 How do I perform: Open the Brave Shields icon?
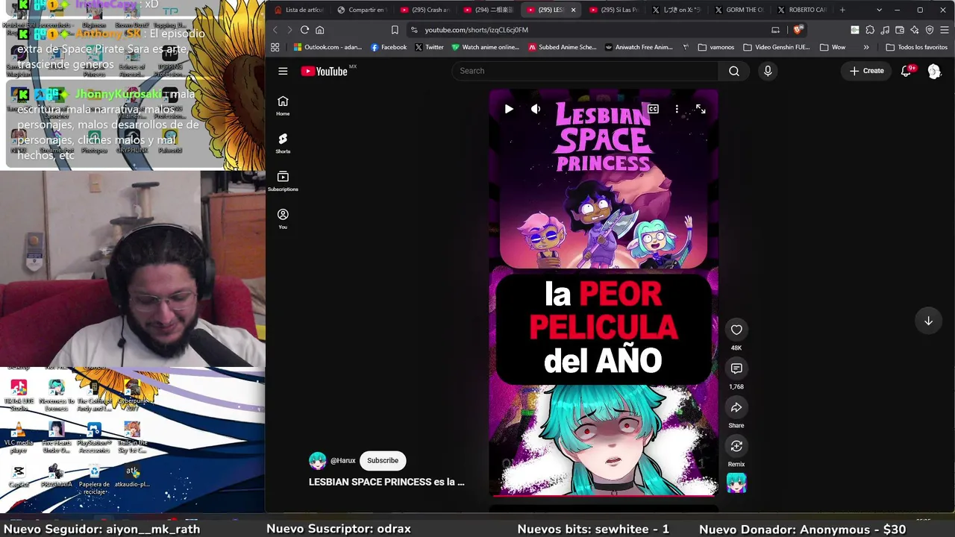(798, 30)
